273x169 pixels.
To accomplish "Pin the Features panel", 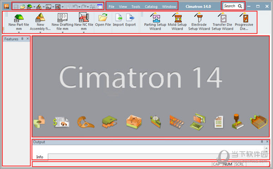I will point(22,39).
